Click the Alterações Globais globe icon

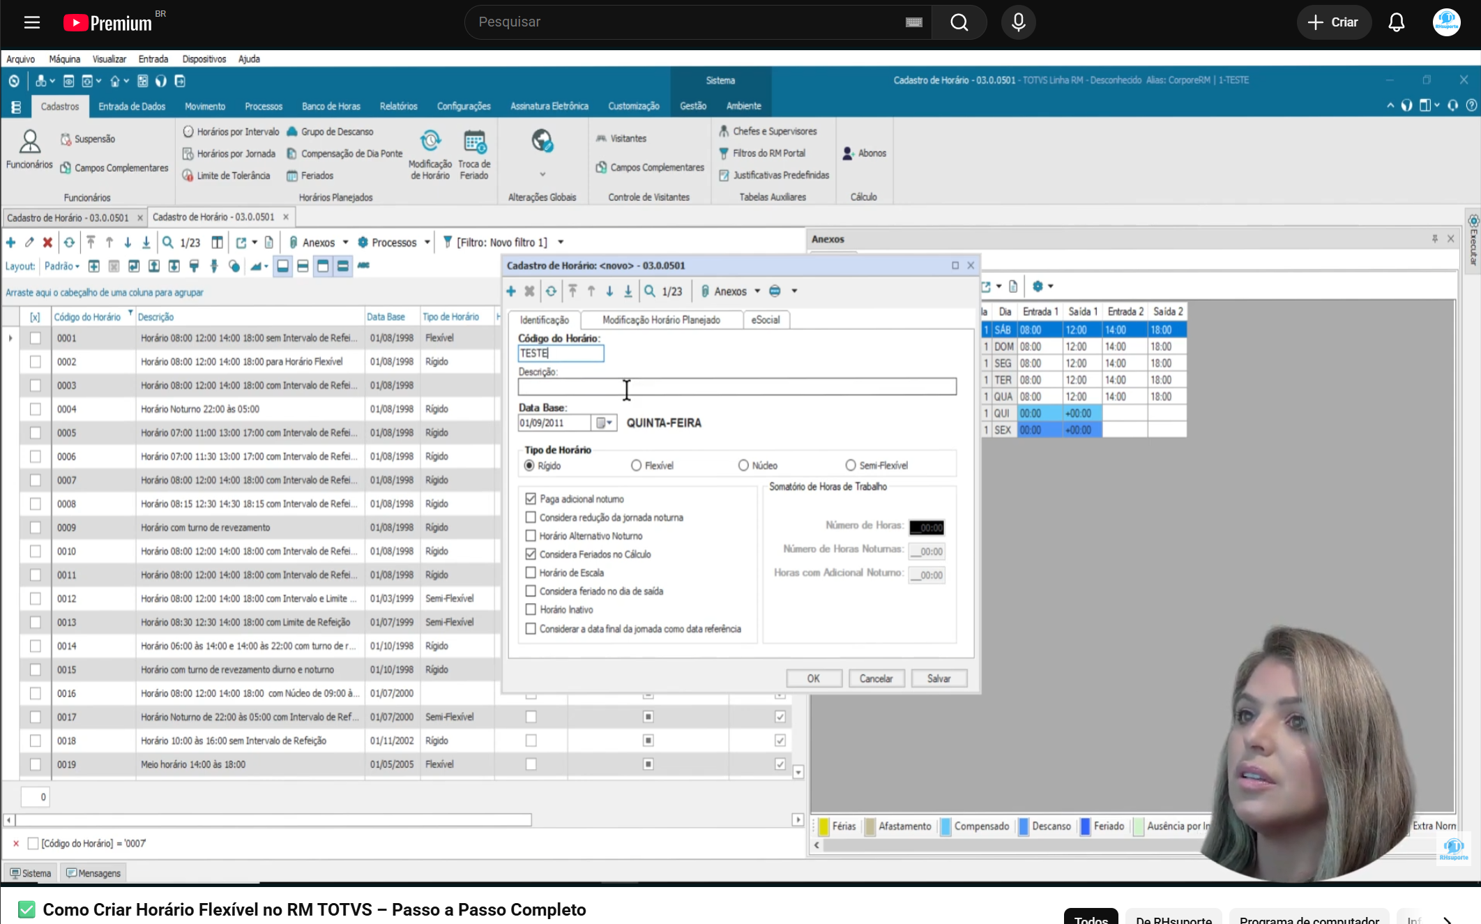coord(542,141)
